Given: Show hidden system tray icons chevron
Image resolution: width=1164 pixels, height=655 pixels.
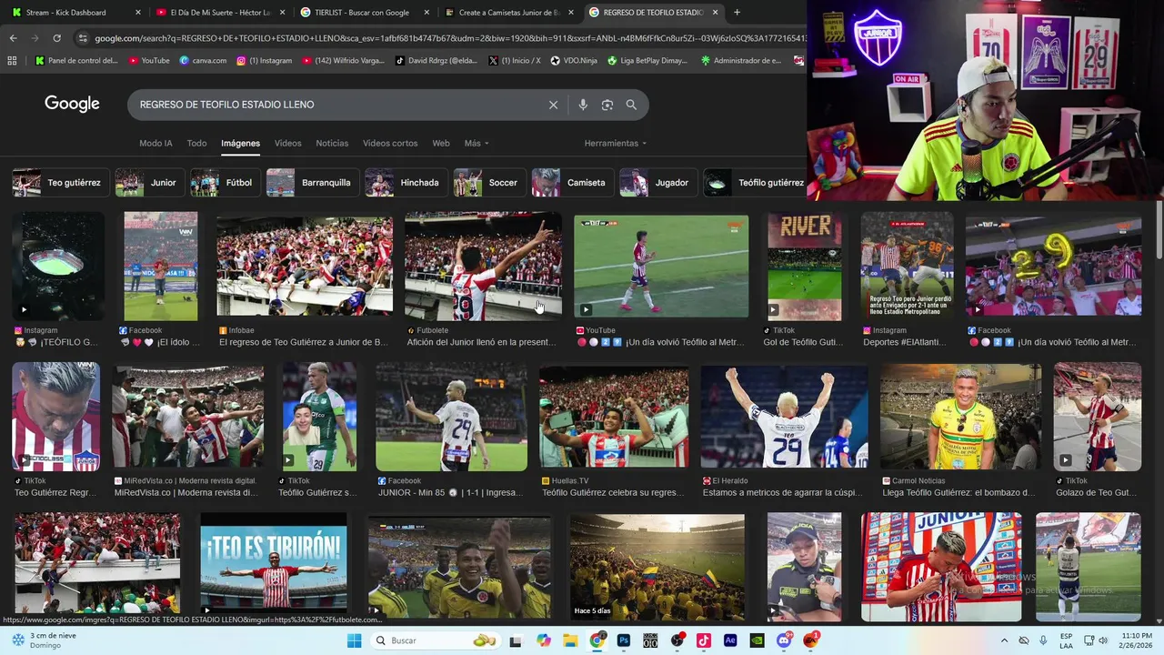Looking at the screenshot, I should pos(1004,640).
